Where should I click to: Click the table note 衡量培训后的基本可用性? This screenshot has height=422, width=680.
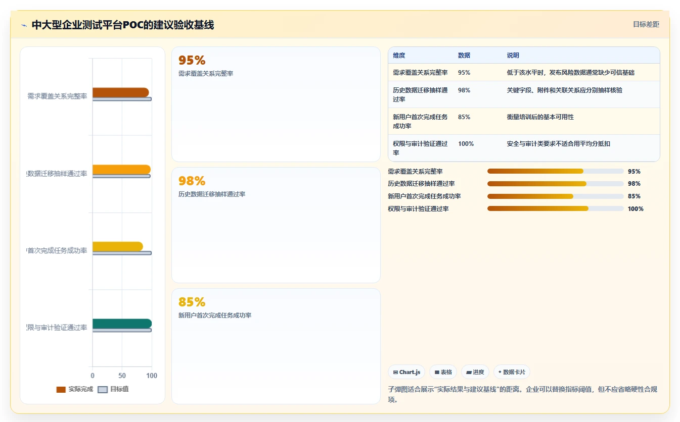click(x=540, y=117)
